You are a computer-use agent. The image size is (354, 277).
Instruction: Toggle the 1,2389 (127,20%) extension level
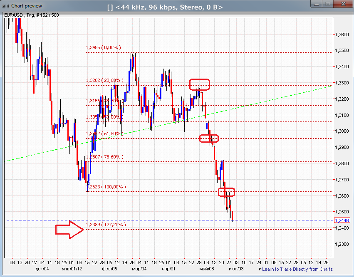(106, 225)
